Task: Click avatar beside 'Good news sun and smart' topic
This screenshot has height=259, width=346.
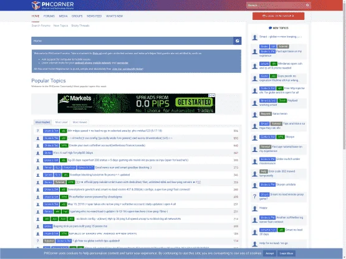Action: (38, 167)
